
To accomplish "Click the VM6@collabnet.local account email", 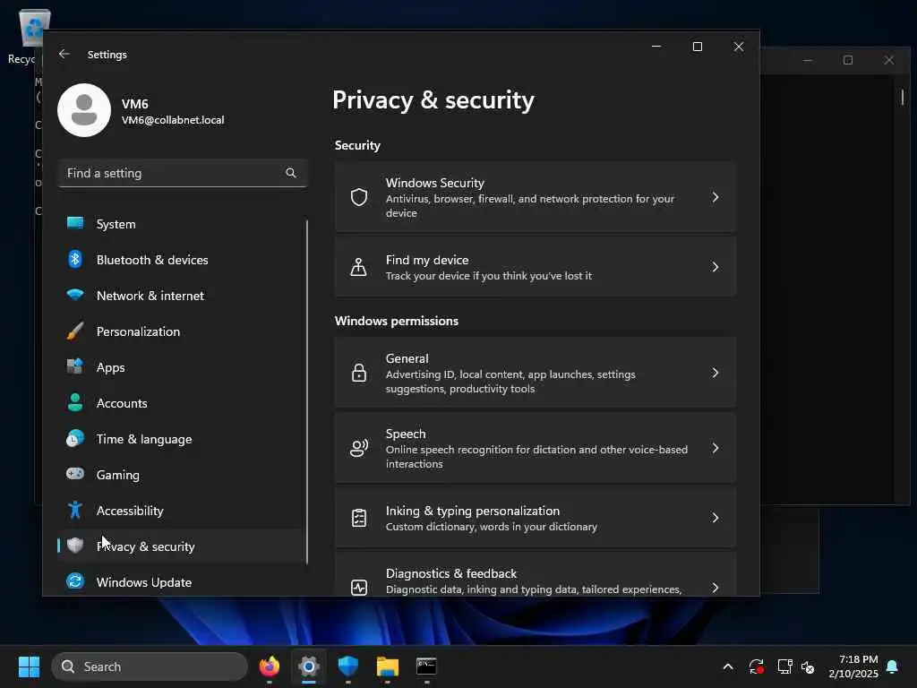I will click(x=173, y=120).
